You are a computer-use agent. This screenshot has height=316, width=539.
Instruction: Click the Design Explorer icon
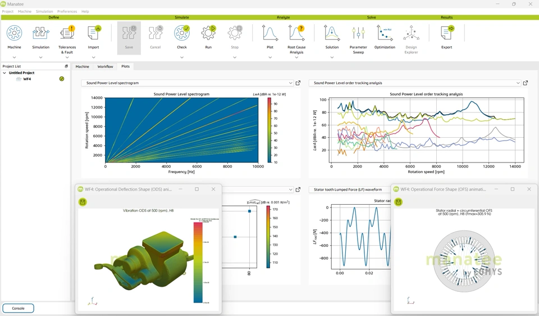pyautogui.click(x=411, y=33)
